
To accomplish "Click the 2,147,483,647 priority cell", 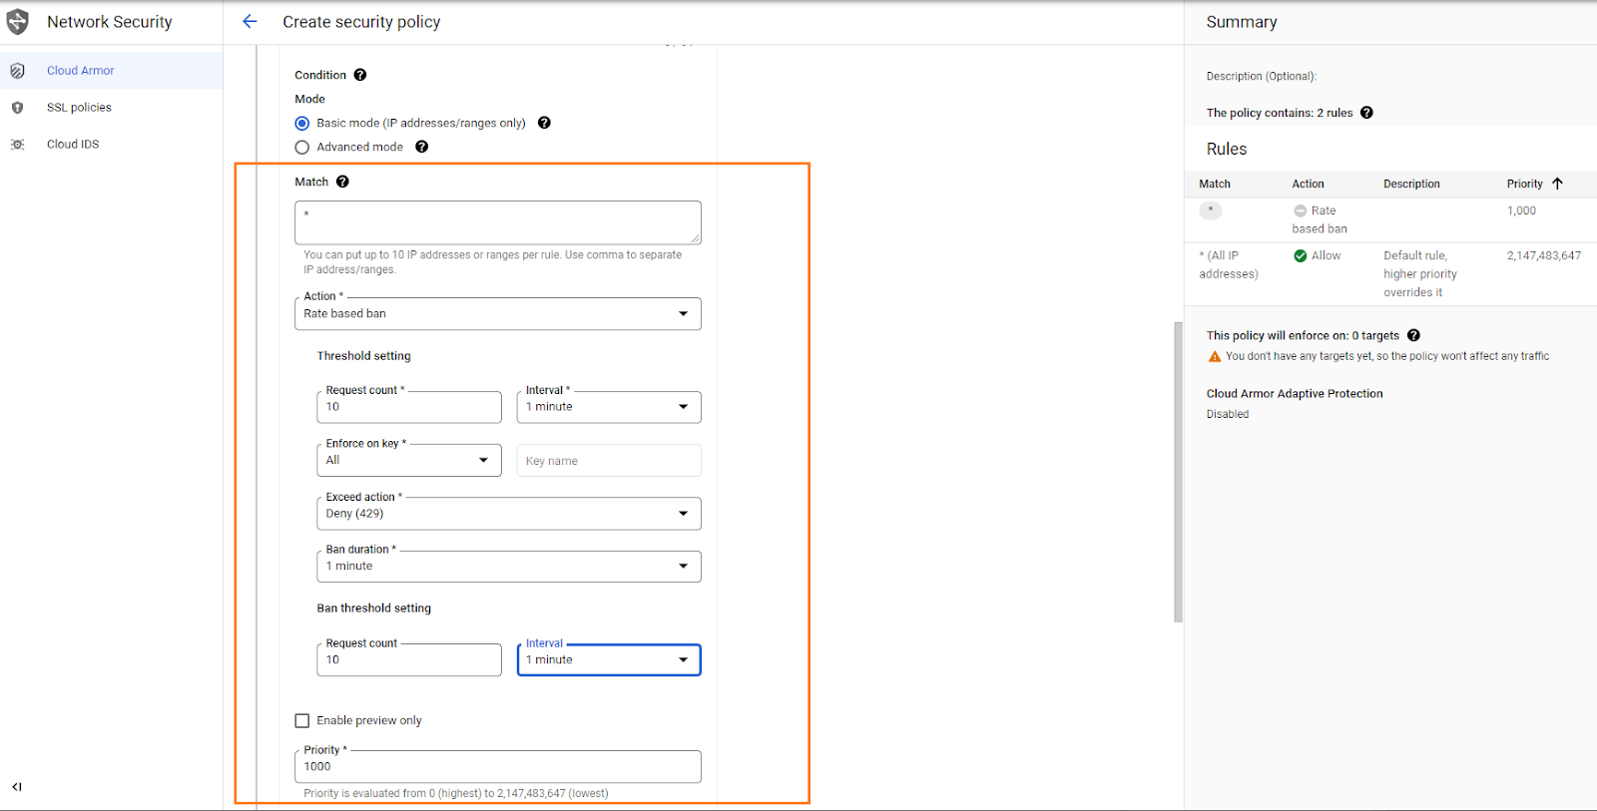I will (x=1544, y=255).
